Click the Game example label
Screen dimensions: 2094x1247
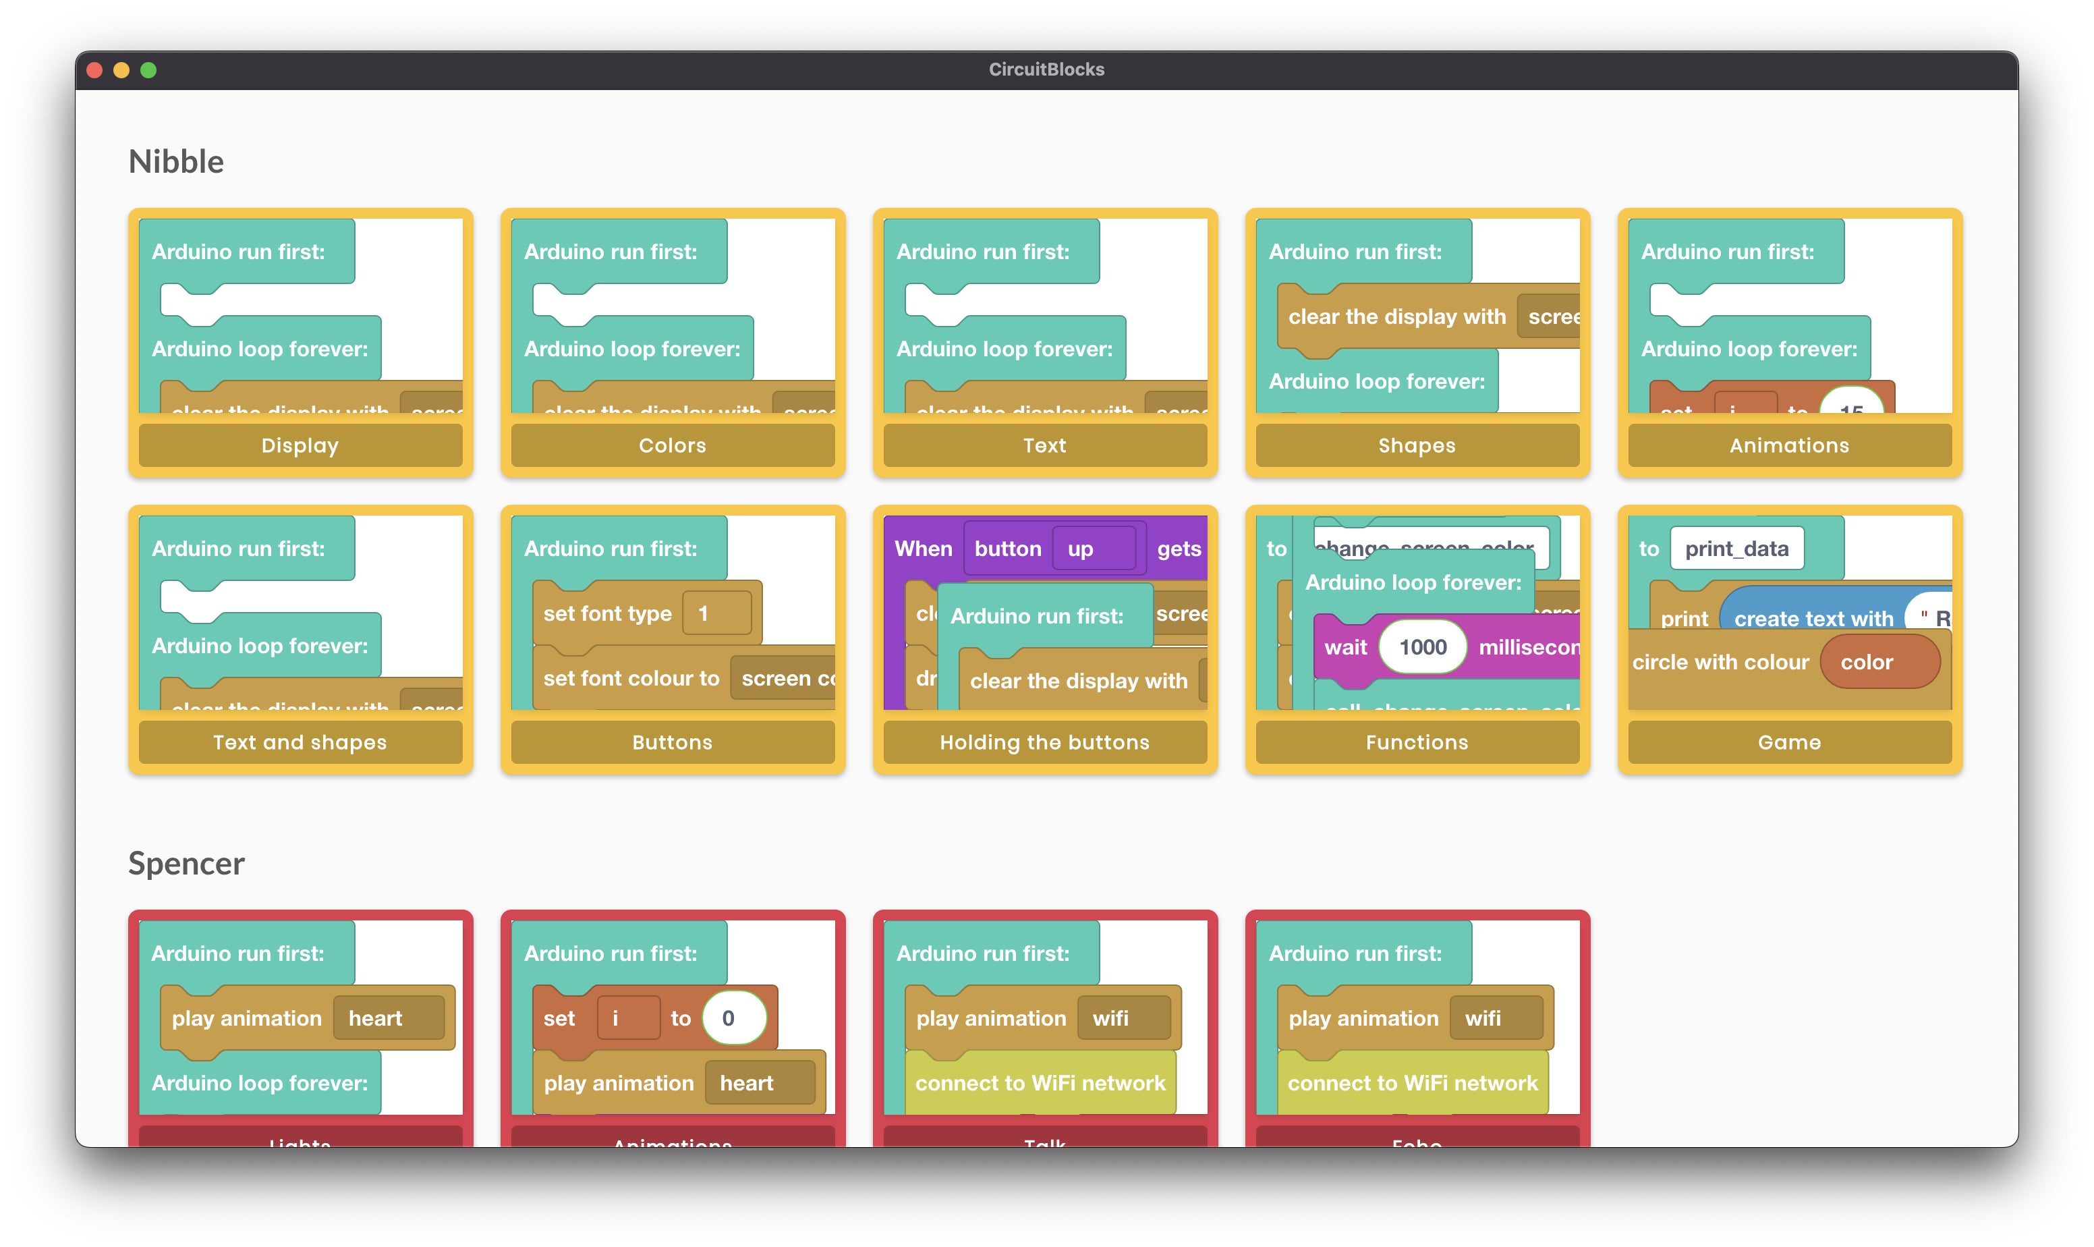point(1789,742)
